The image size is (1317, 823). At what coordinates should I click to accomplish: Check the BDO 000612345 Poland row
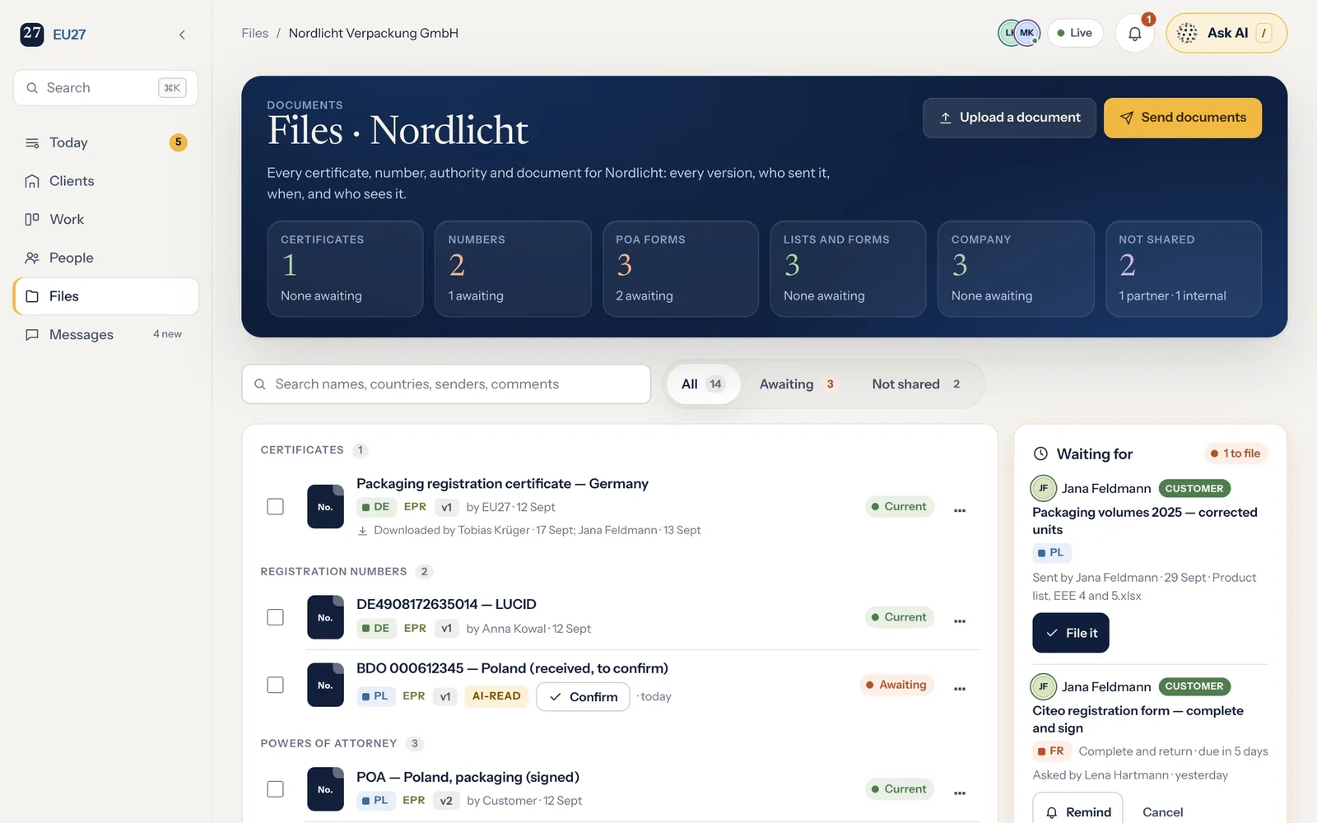(276, 685)
